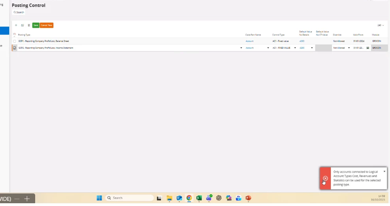Open the Search filter on Posting Control
The width and height of the screenshot is (390, 206).
(19, 12)
